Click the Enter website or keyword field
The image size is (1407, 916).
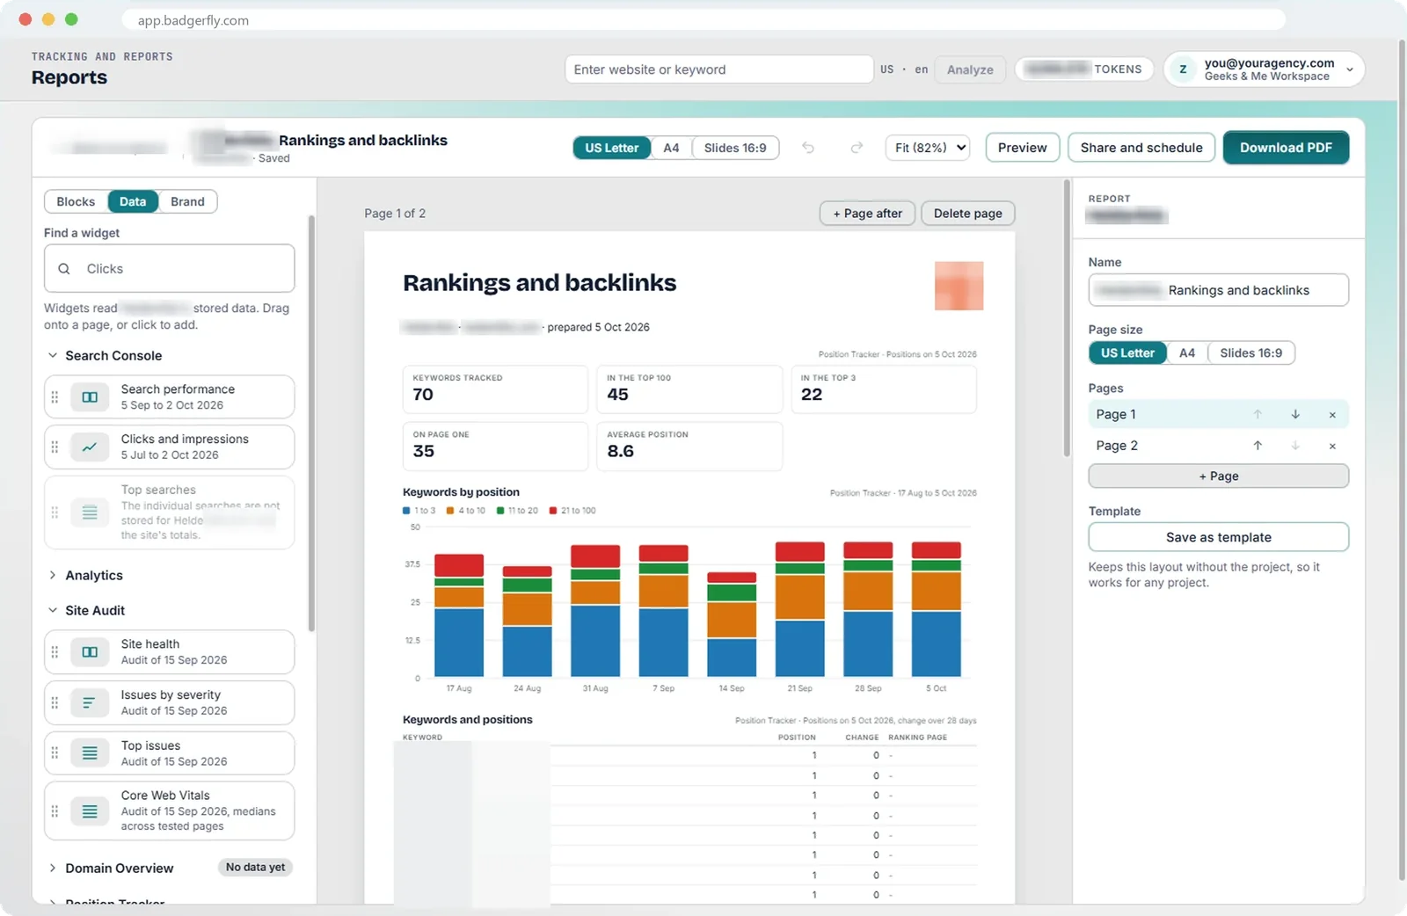[x=719, y=69]
